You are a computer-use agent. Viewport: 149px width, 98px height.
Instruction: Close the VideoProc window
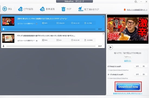(147, 2)
